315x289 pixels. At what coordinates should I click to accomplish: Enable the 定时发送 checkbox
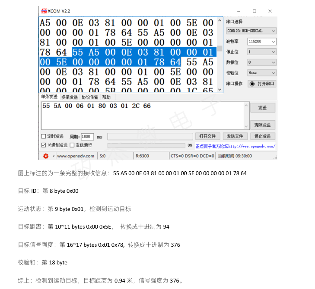tap(44, 136)
